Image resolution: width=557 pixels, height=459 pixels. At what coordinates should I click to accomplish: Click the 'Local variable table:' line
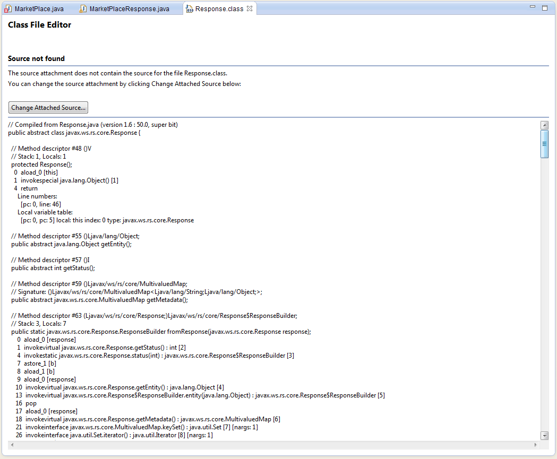(x=45, y=212)
